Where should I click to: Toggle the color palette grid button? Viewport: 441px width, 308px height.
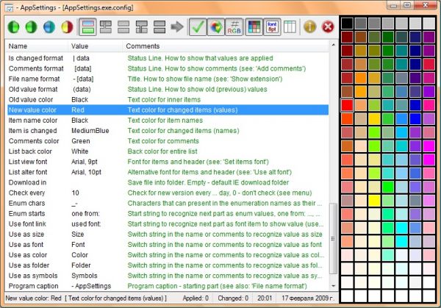(254, 27)
